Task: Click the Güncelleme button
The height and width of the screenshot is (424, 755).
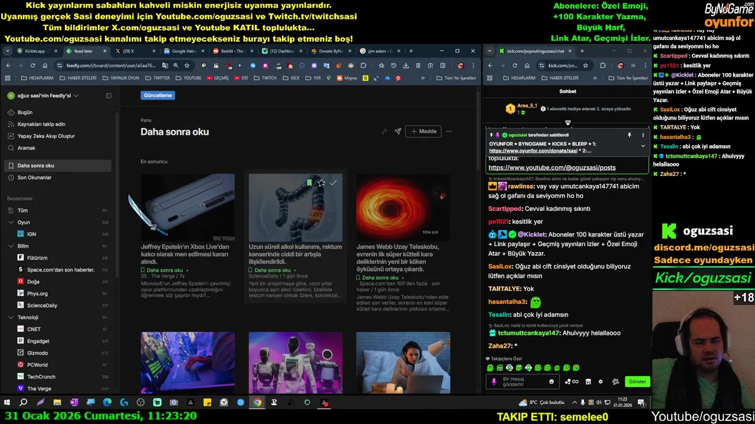Action: tap(158, 95)
